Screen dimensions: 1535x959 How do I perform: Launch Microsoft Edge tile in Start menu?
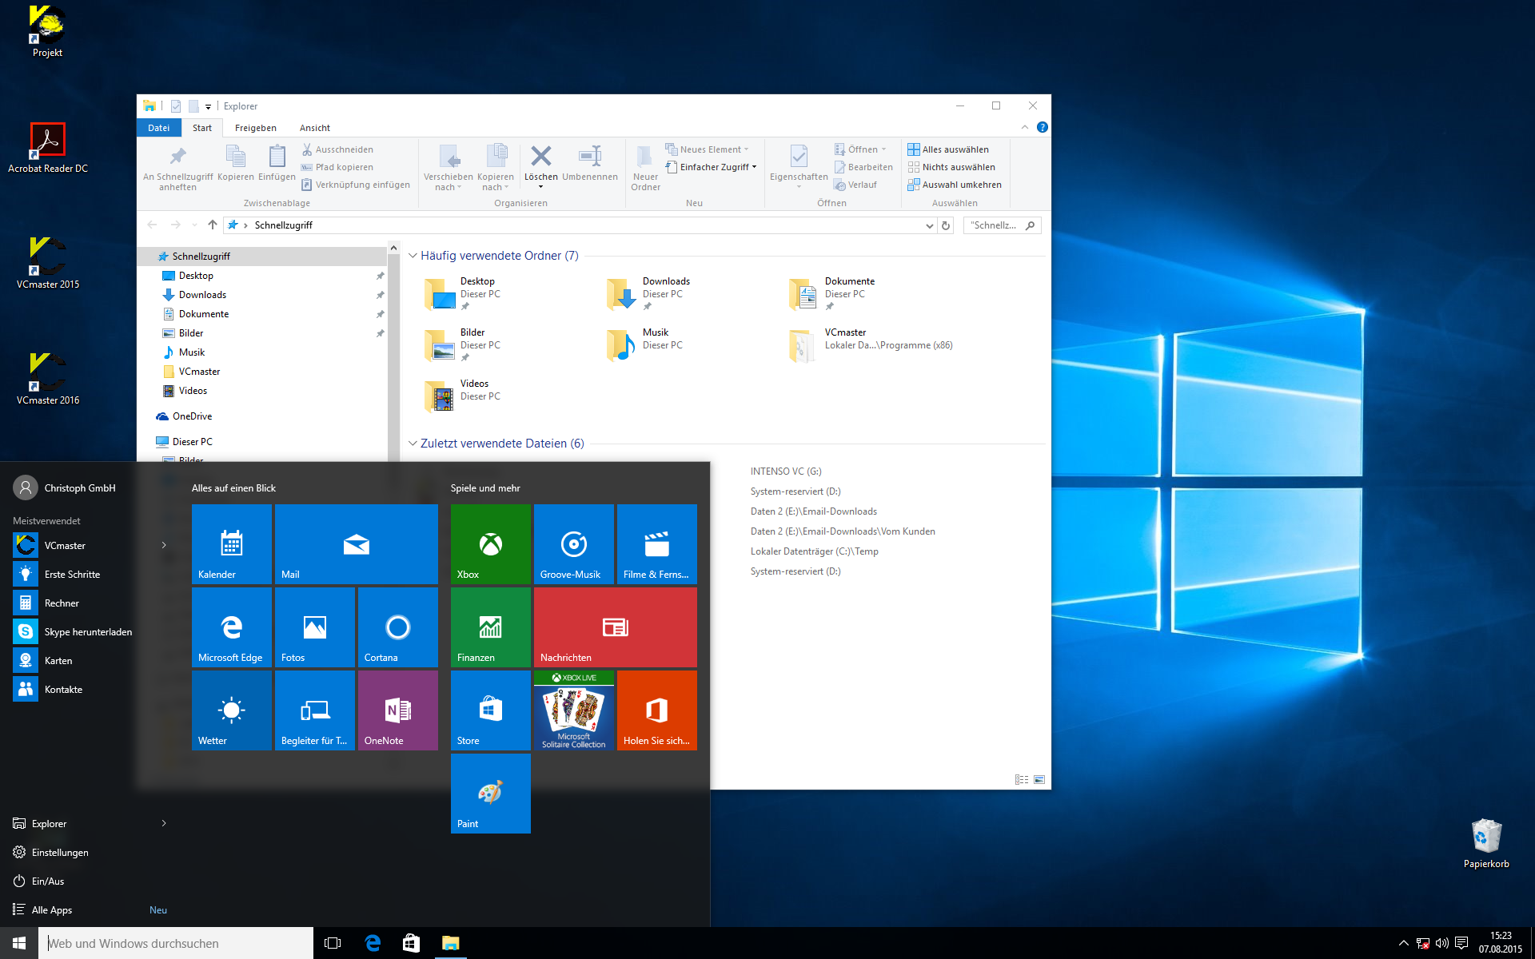[231, 627]
